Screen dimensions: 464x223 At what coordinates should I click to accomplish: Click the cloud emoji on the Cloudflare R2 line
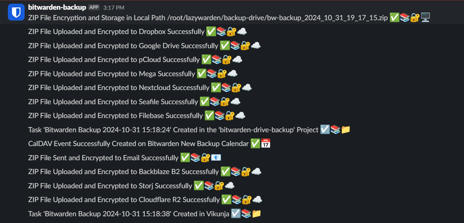(x=257, y=200)
